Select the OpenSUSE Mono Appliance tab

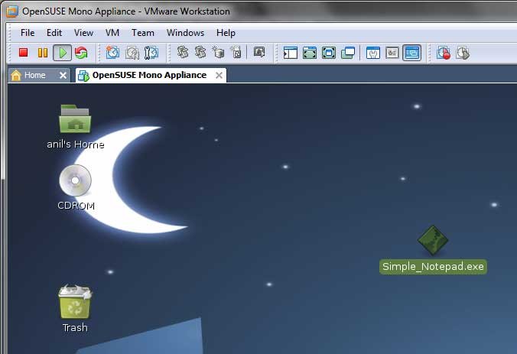click(x=148, y=75)
